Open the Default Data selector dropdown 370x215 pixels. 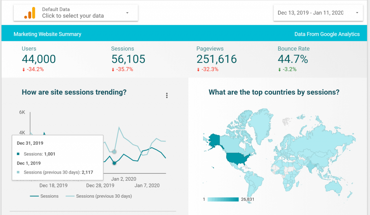pos(128,13)
